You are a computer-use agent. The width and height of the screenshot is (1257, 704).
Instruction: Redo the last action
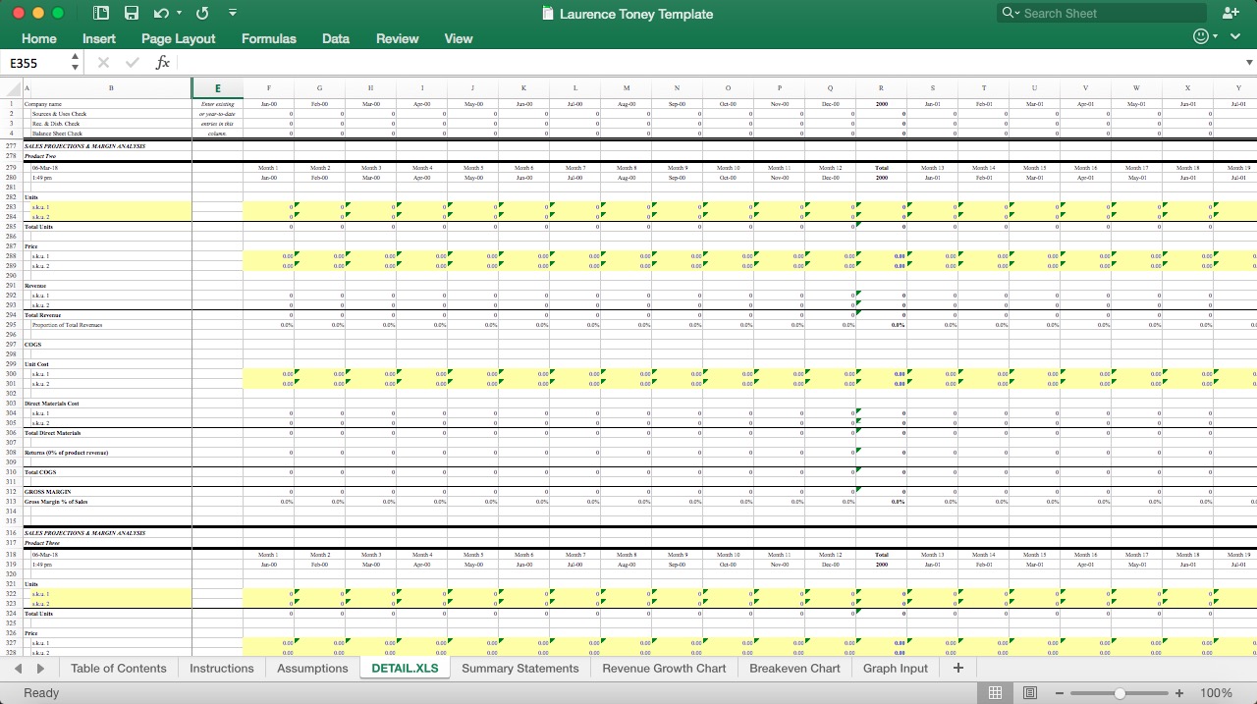click(202, 13)
